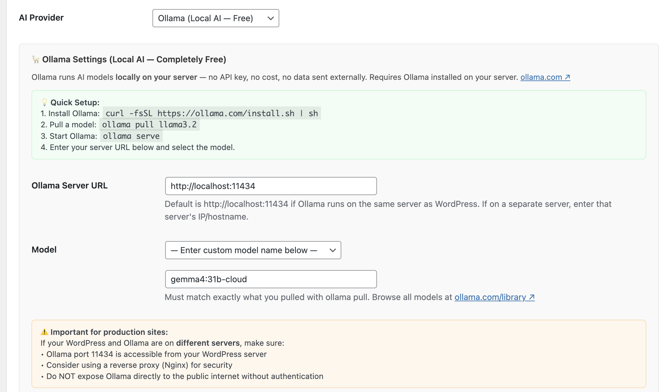Image resolution: width=665 pixels, height=392 pixels.
Task: Click the llama emoji icon
Action: [36, 59]
